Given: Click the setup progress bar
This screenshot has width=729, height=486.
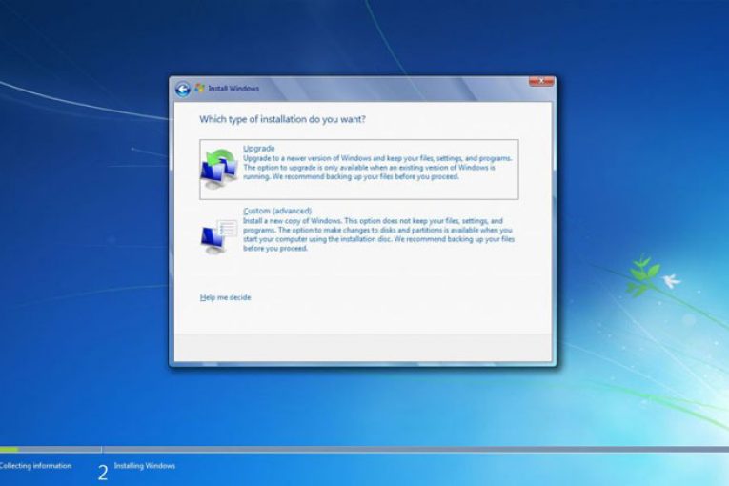Looking at the screenshot, I should [x=364, y=449].
